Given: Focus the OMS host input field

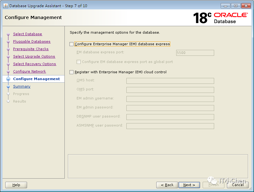Looking at the screenshot, I should click(x=170, y=81).
